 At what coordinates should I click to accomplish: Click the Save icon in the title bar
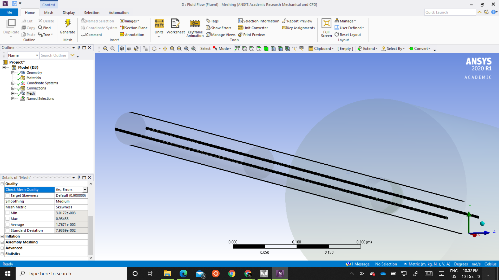[x=14, y=4]
